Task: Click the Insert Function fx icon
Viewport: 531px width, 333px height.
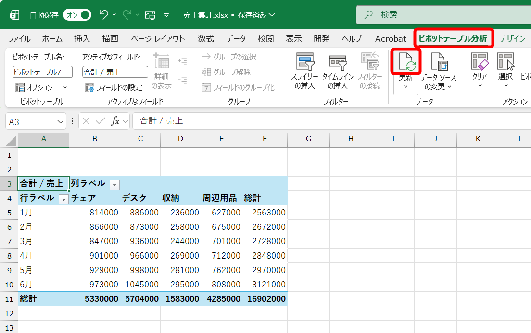Action: [115, 121]
